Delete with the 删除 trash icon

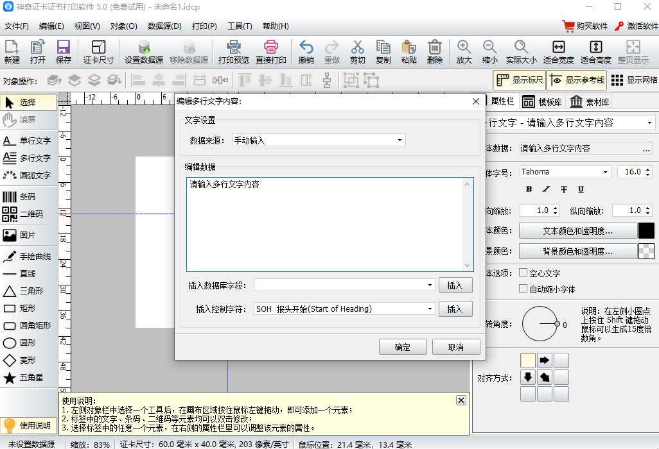pos(435,51)
